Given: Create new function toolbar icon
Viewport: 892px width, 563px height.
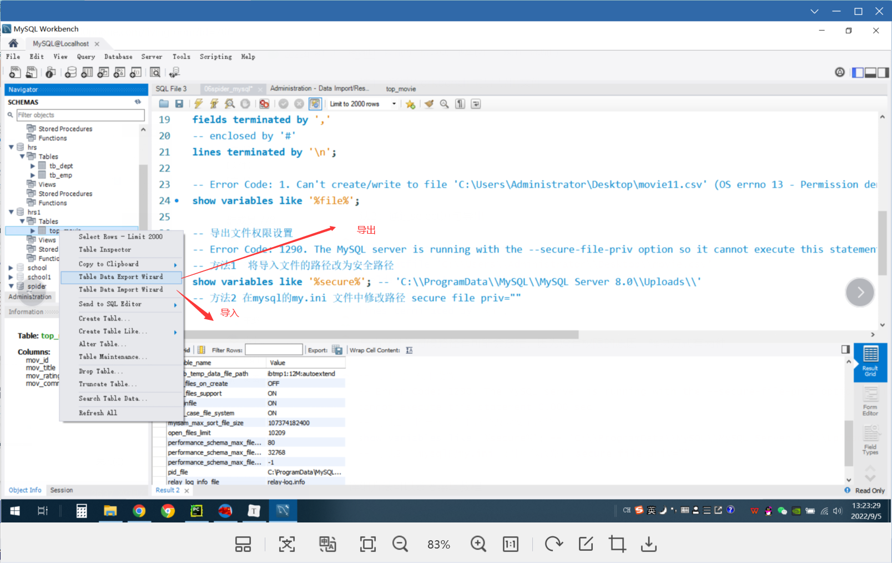Looking at the screenshot, I should pos(135,72).
